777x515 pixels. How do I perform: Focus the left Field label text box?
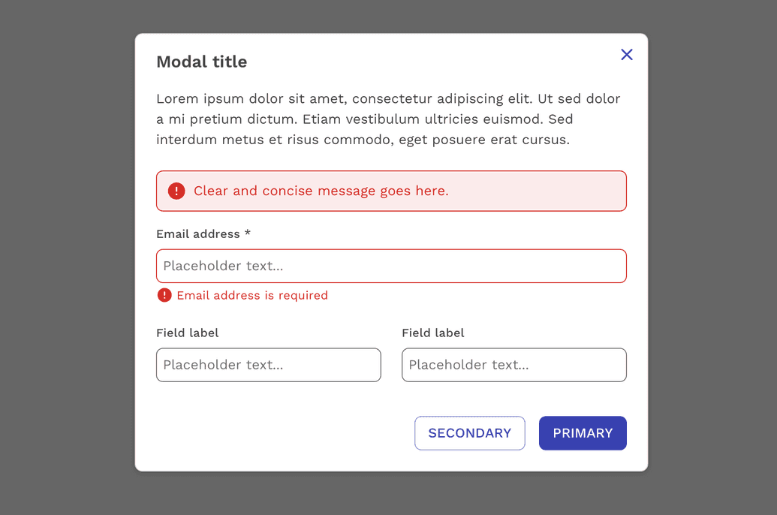(x=268, y=365)
